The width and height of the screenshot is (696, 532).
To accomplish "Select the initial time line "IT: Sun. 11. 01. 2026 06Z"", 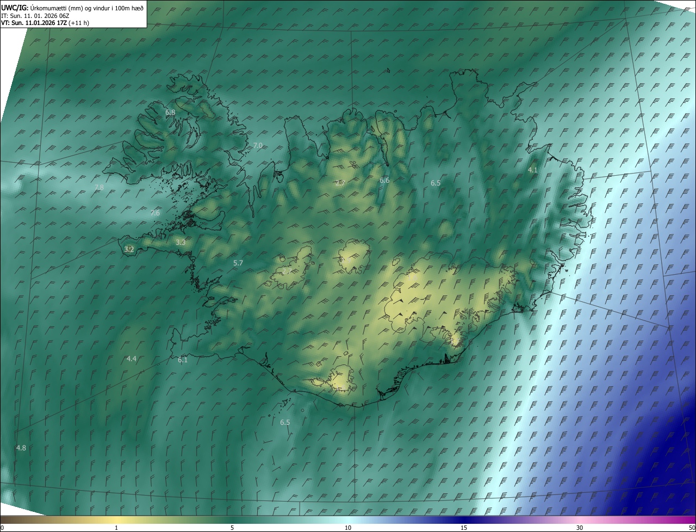I will point(35,15).
